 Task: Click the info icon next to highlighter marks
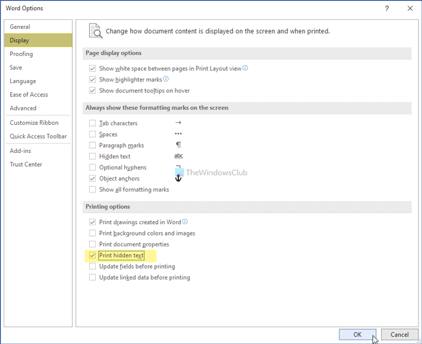[x=166, y=79]
